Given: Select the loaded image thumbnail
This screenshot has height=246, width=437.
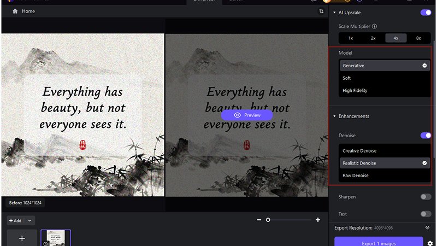Looking at the screenshot, I should point(56,238).
